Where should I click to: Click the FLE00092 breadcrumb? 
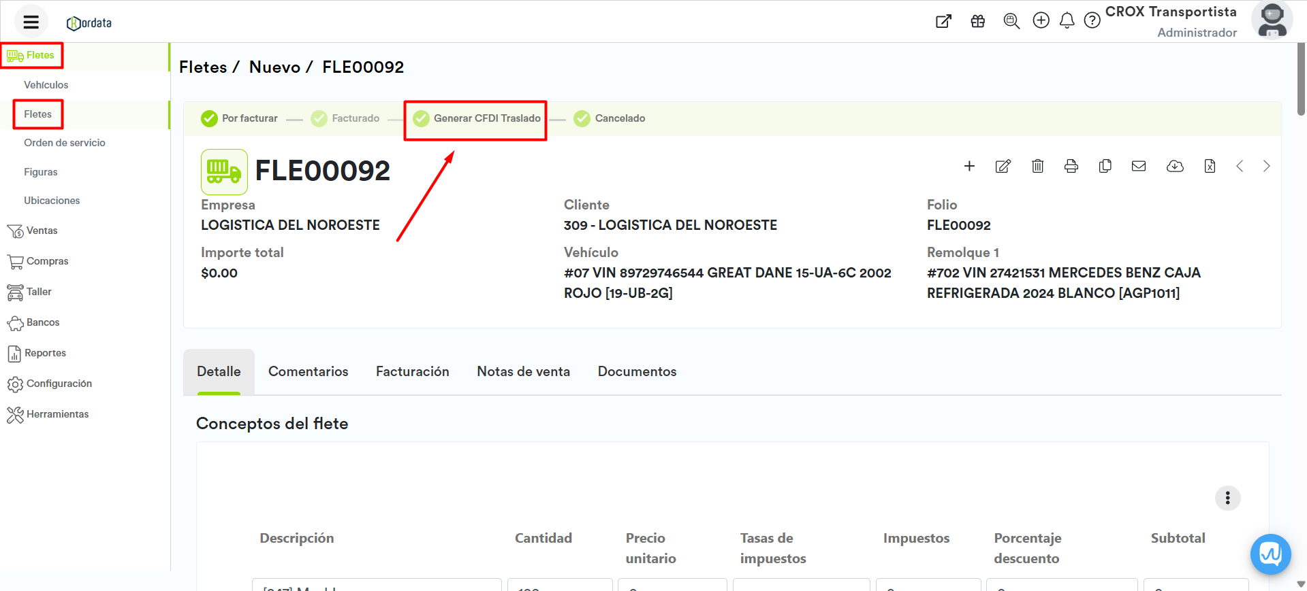click(x=363, y=67)
